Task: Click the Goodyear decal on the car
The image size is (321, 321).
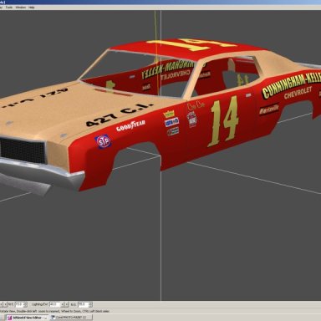Action: [130, 125]
